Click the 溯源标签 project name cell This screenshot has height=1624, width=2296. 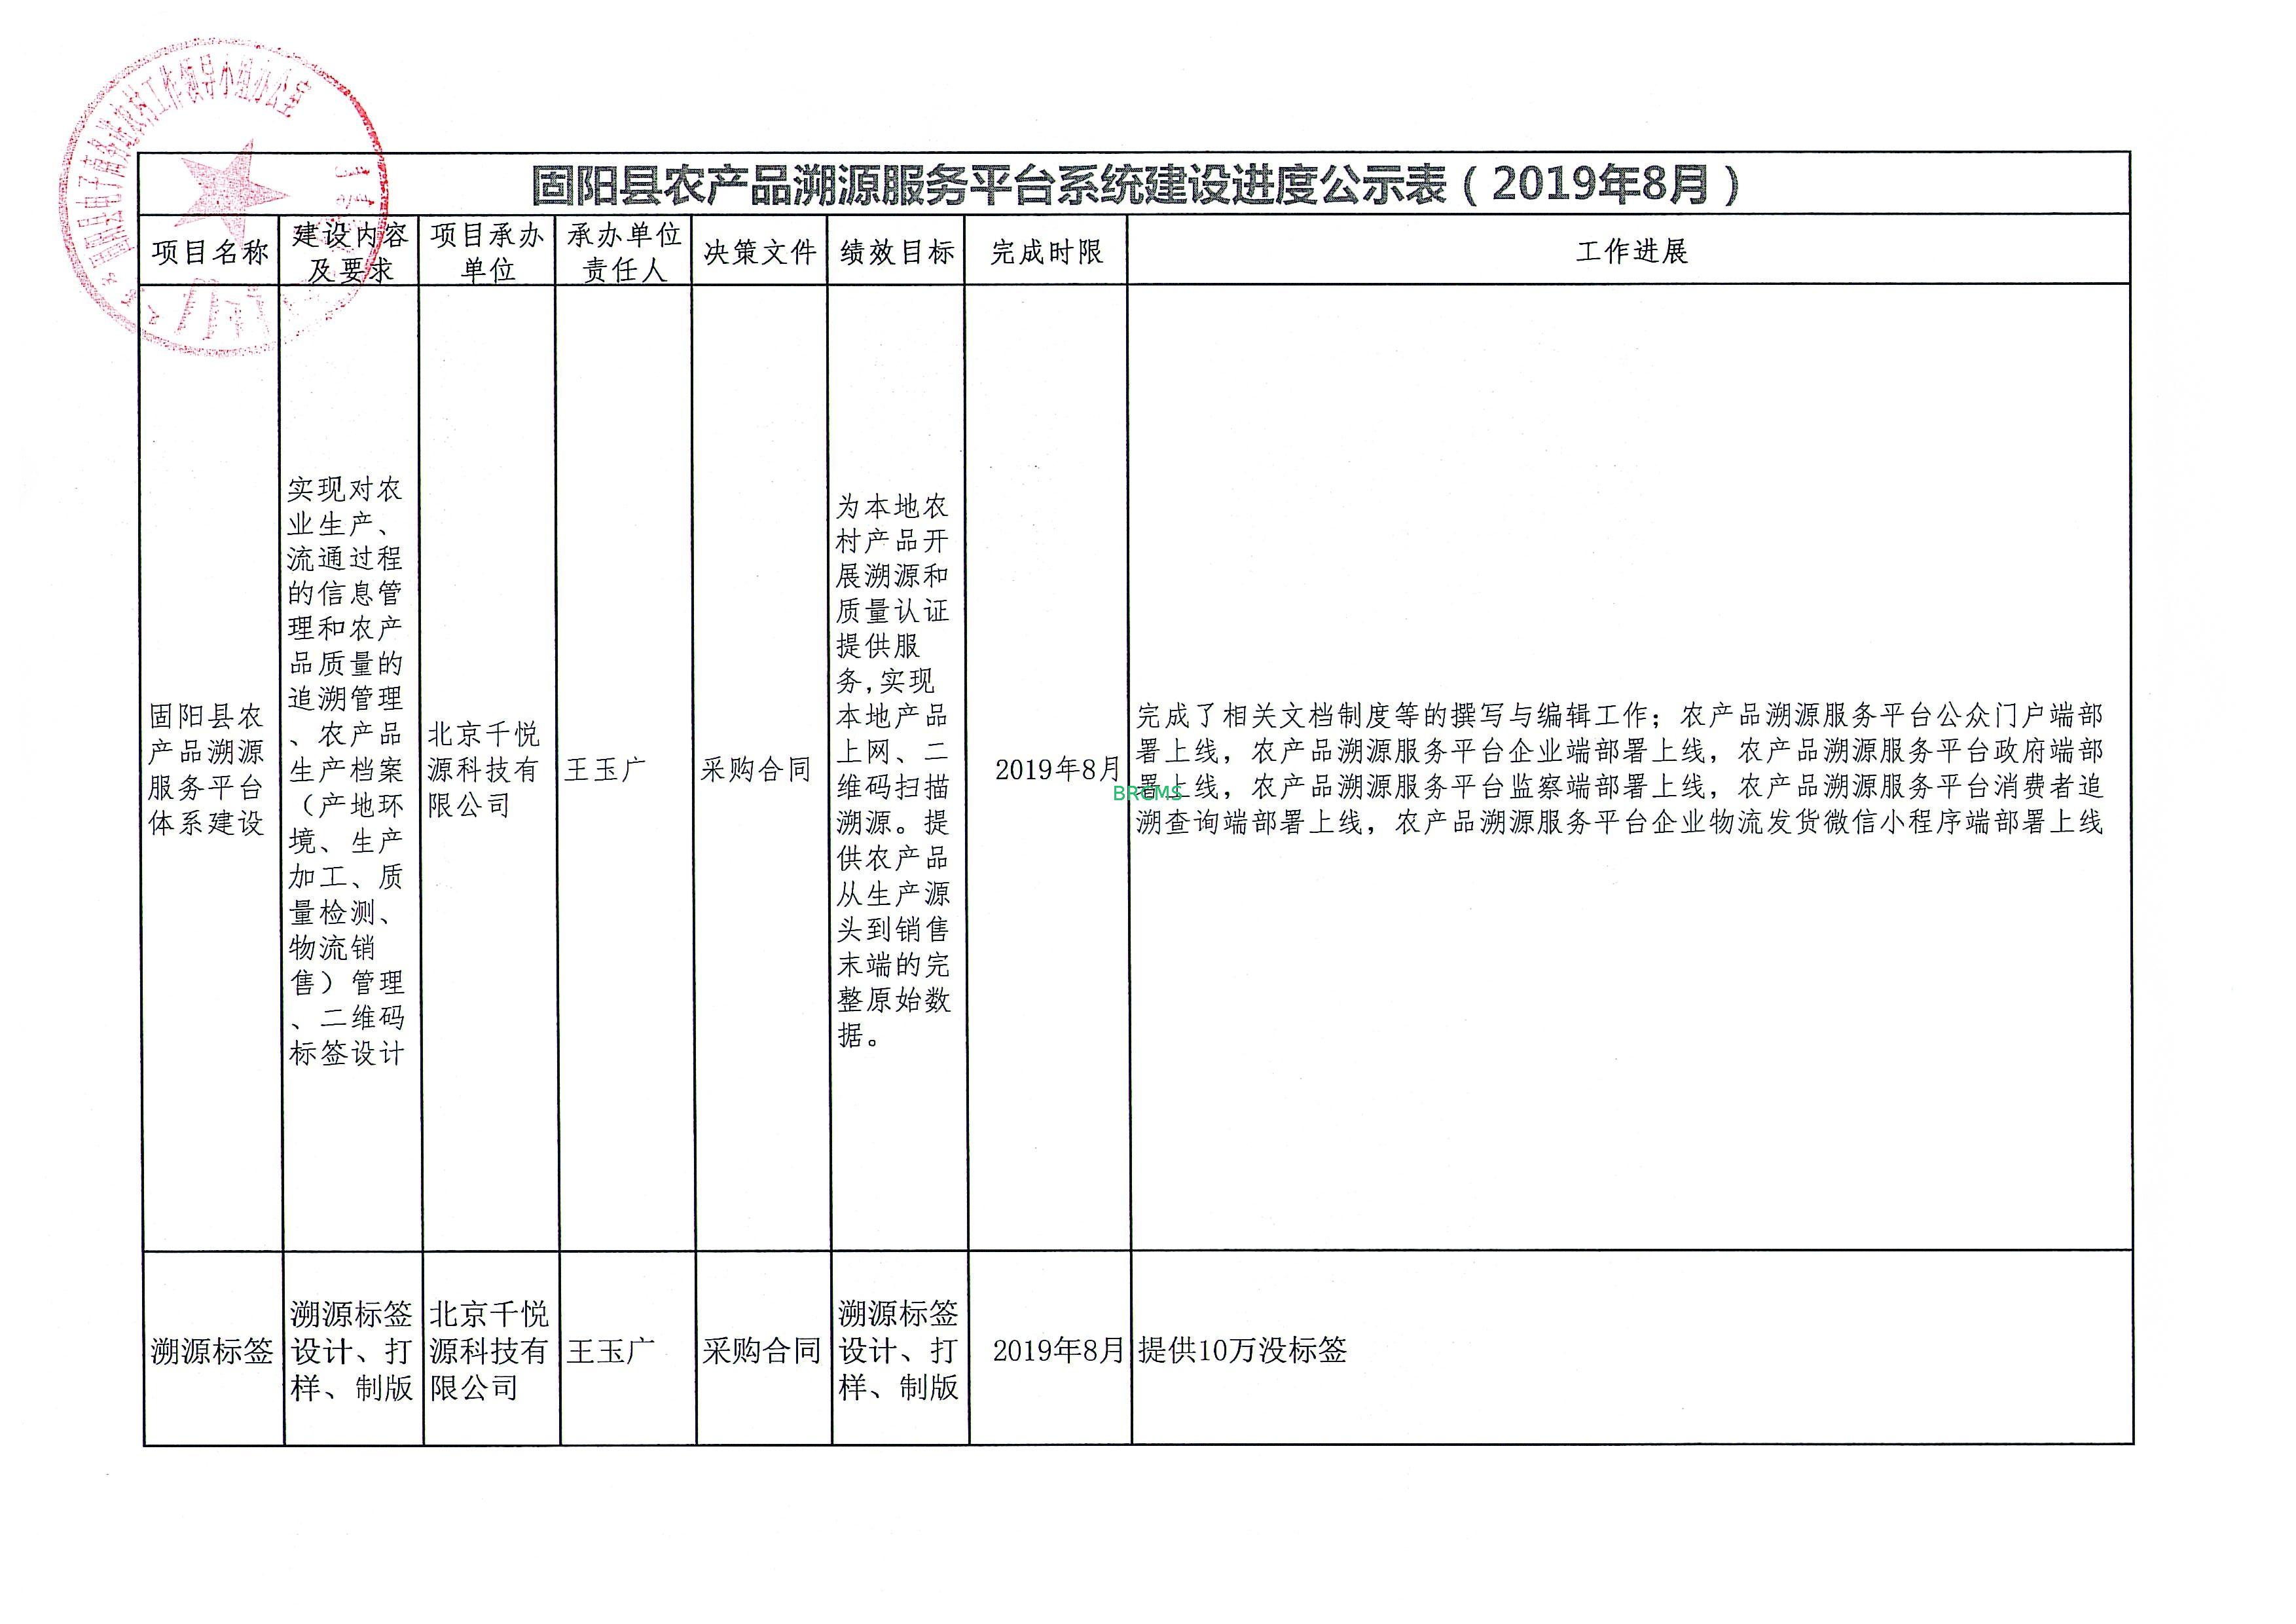point(212,1351)
